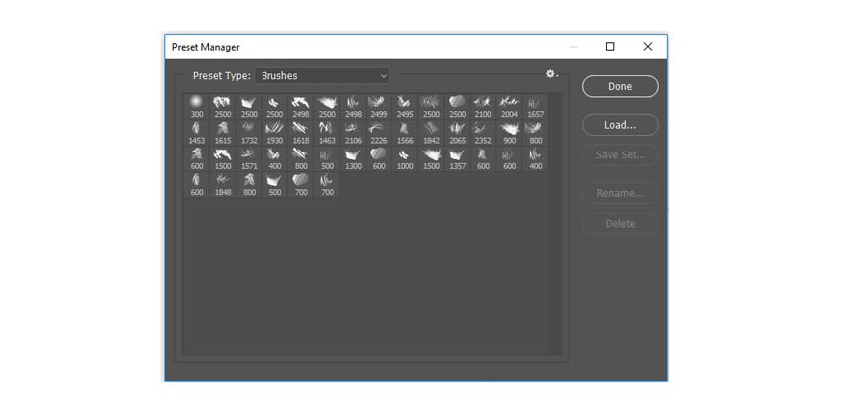Select the brush preset labeled 2352
The height and width of the screenshot is (405, 842).
(483, 133)
